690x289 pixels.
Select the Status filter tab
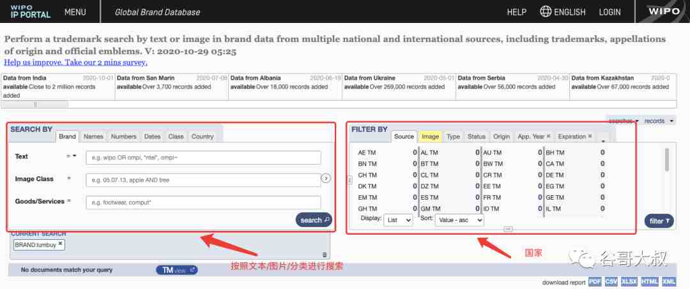(476, 137)
